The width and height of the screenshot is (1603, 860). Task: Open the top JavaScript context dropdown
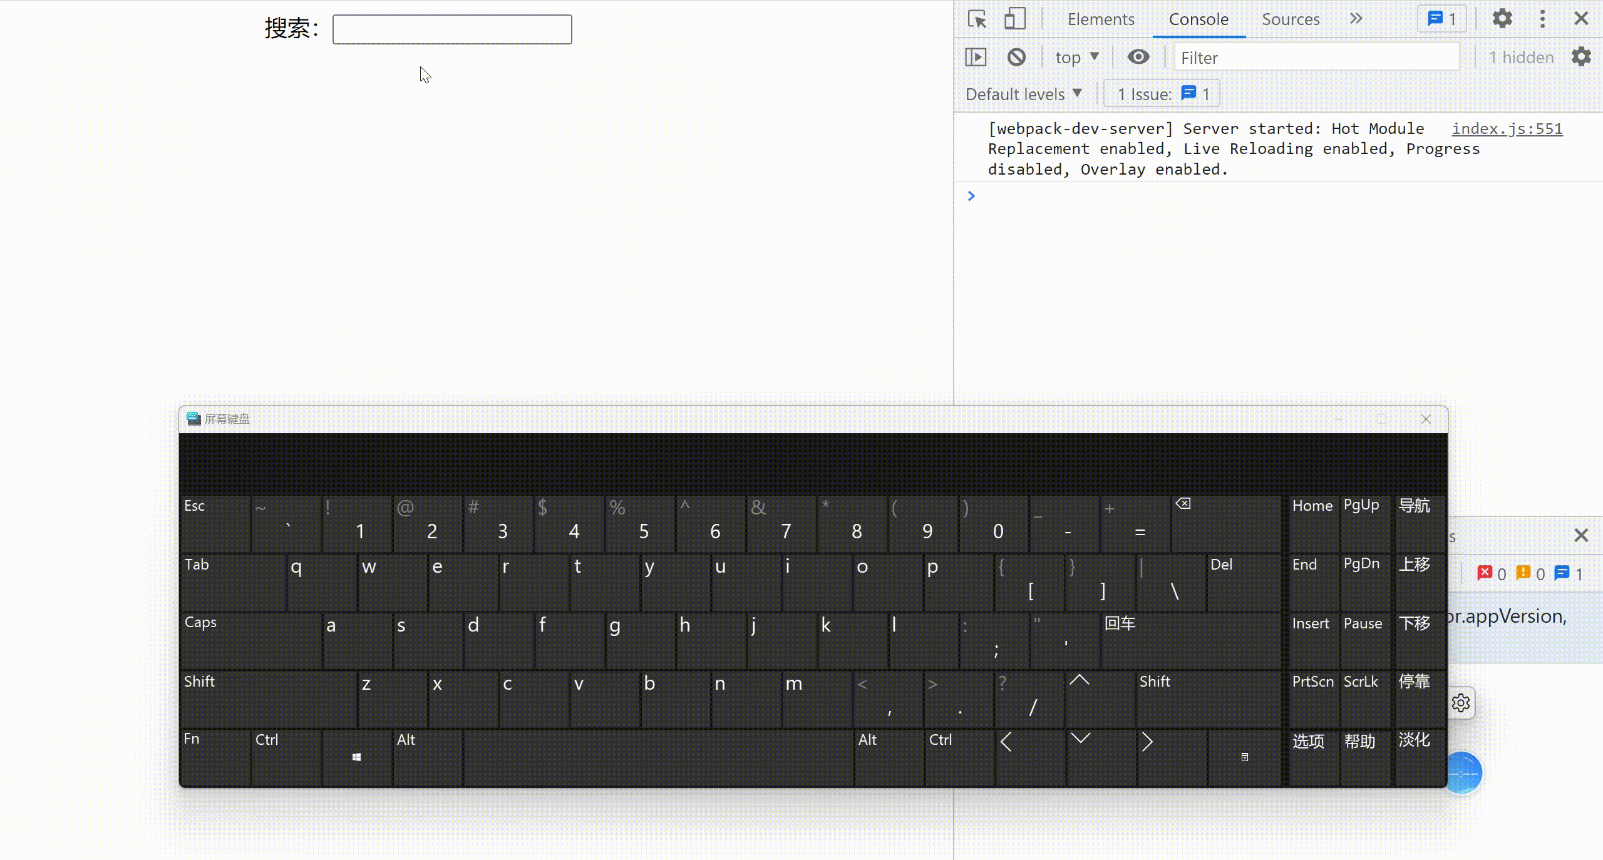pos(1076,58)
